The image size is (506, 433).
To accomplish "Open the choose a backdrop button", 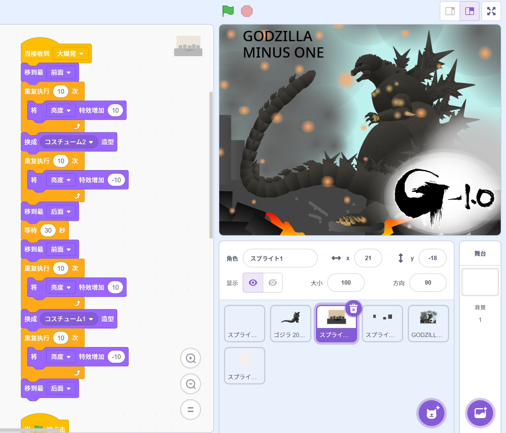I will click(x=480, y=413).
